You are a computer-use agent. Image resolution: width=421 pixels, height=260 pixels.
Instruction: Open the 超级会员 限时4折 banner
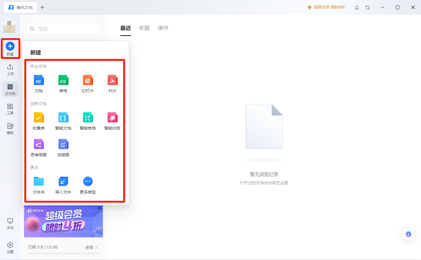[x=63, y=221]
